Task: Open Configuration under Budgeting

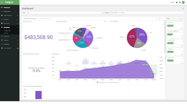Action: (x=7, y=31)
